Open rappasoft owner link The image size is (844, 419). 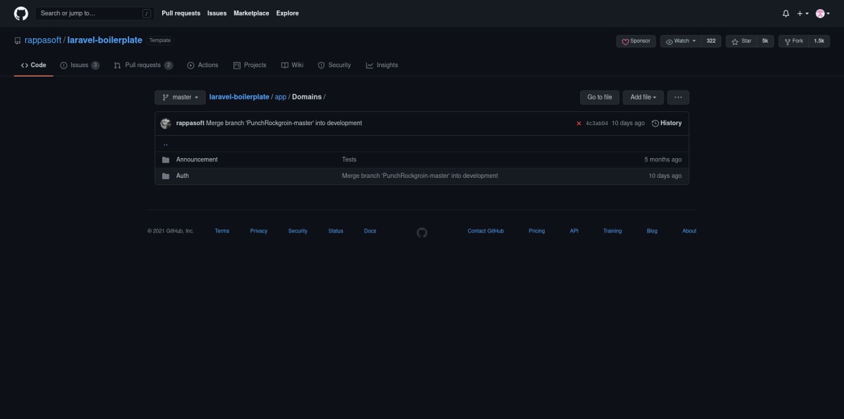click(x=43, y=40)
